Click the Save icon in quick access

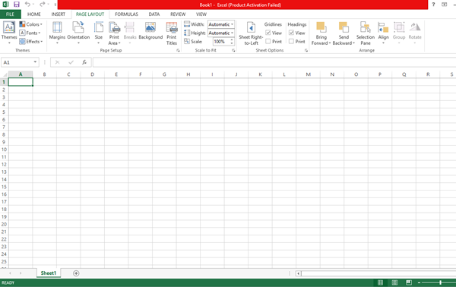[17, 5]
